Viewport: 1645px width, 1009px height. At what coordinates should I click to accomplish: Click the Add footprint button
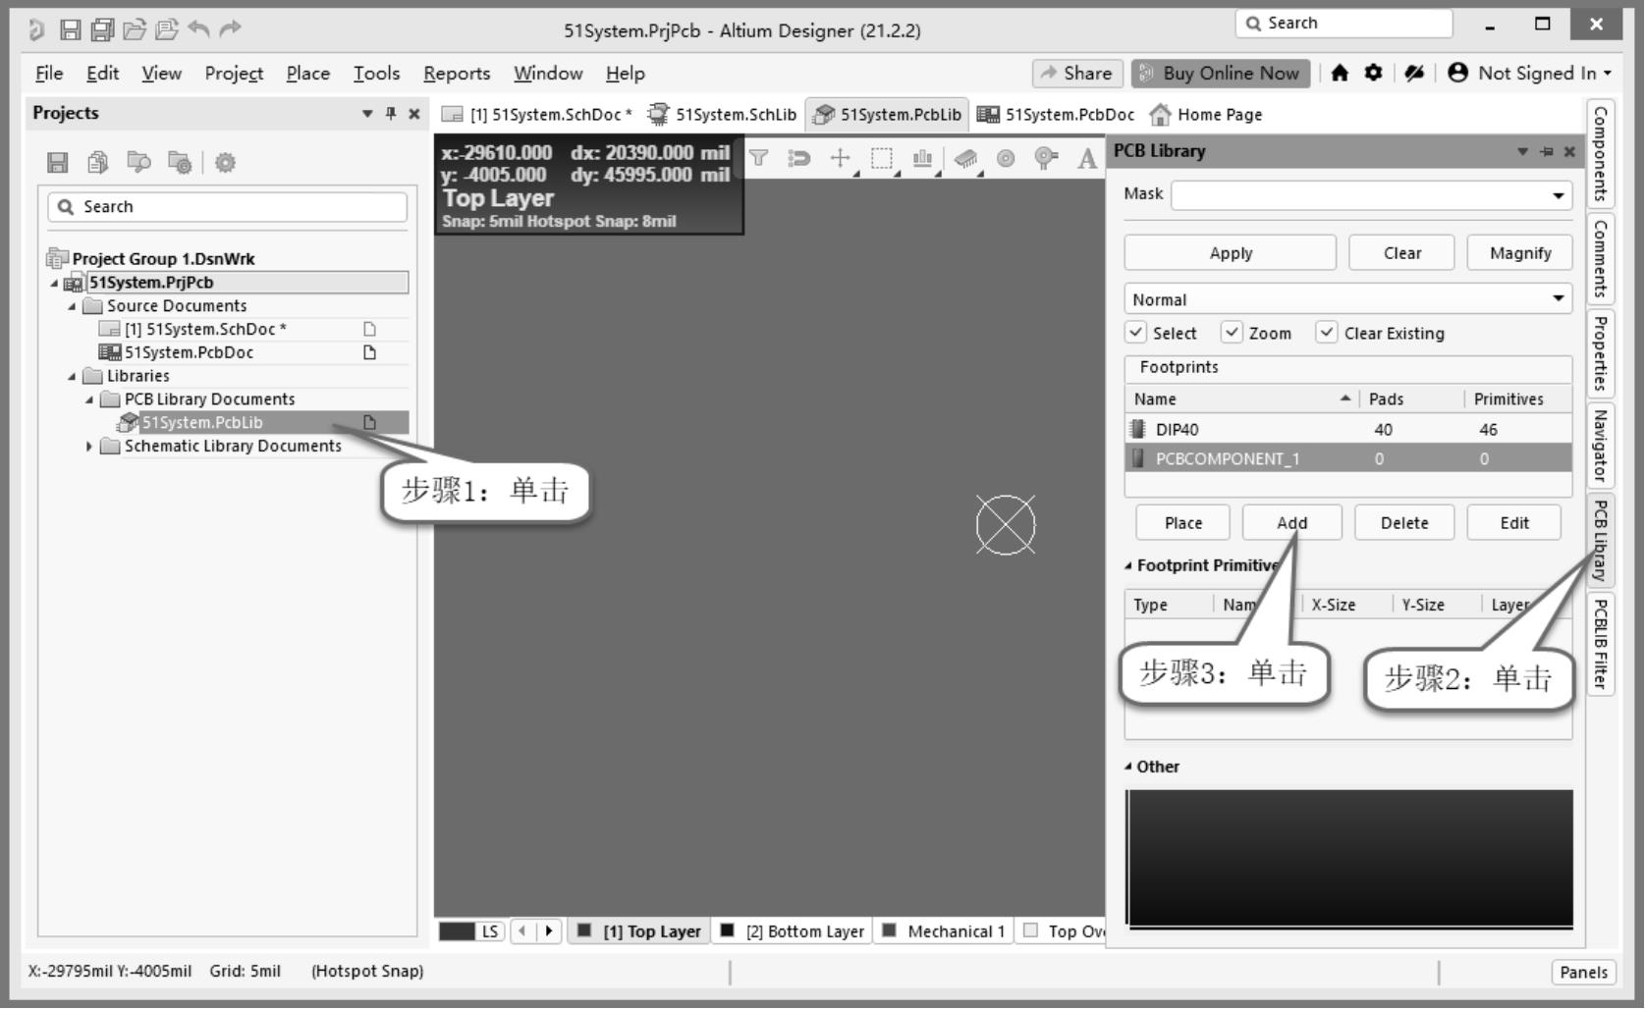point(1291,523)
